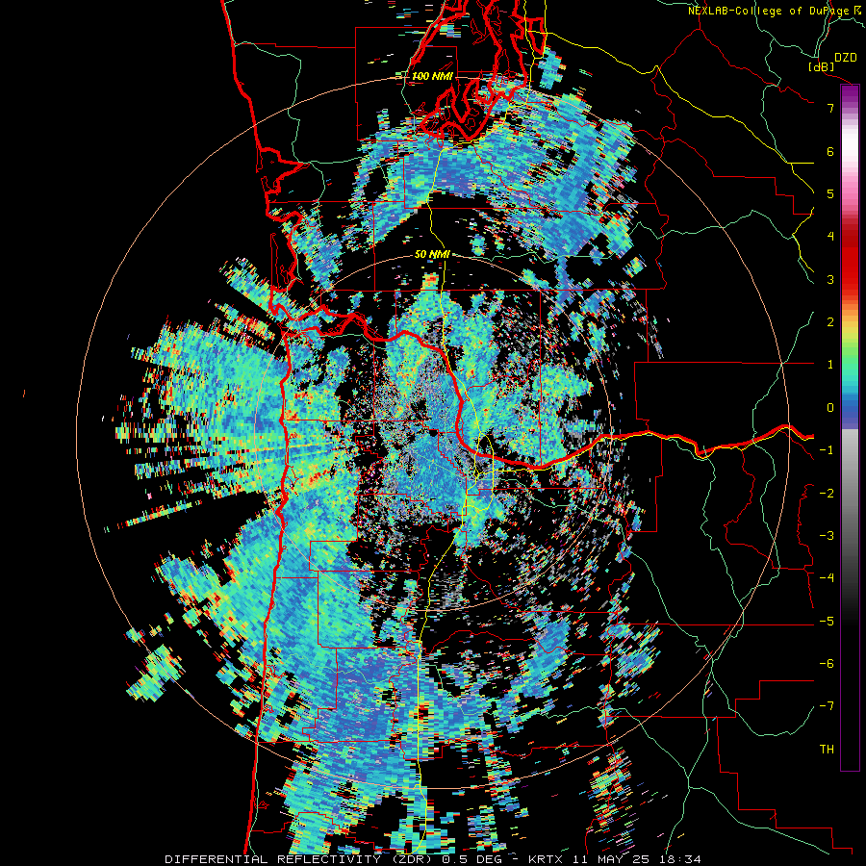Viewport: 866px width, 866px height.
Task: Click the color scale value 3
Action: tap(830, 279)
